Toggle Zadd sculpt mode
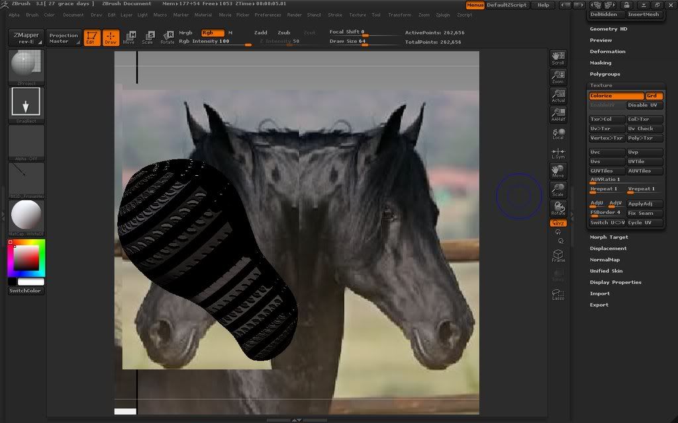Image resolution: width=678 pixels, height=423 pixels. tap(261, 32)
